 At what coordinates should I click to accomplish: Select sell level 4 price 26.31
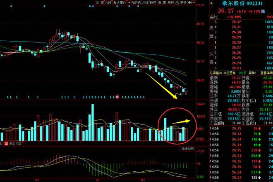coord(236,27)
